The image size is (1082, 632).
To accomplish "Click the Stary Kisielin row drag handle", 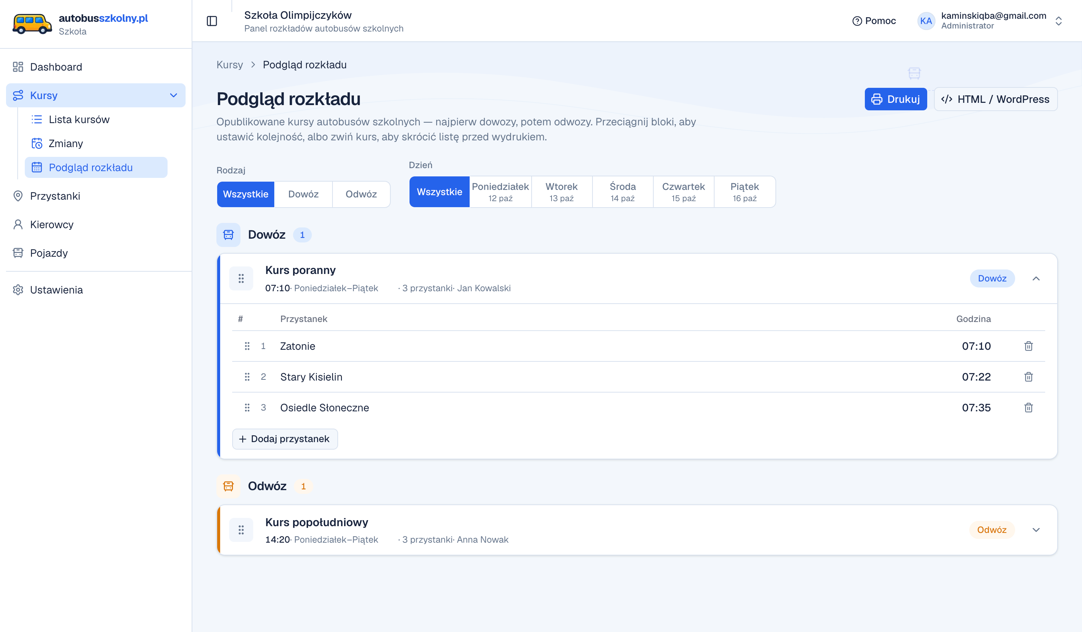I will [247, 377].
